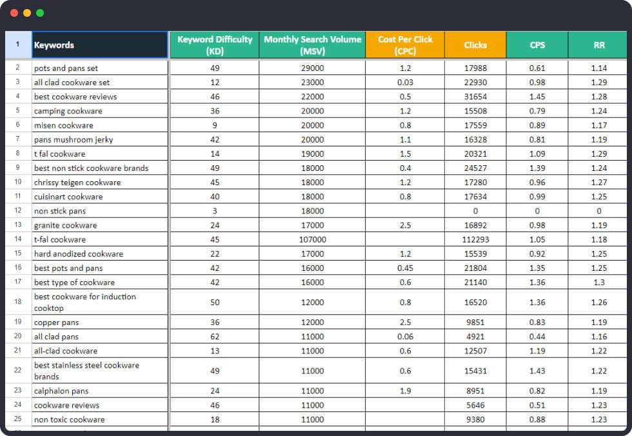
Task: Select row number 1 header
Action: click(18, 45)
